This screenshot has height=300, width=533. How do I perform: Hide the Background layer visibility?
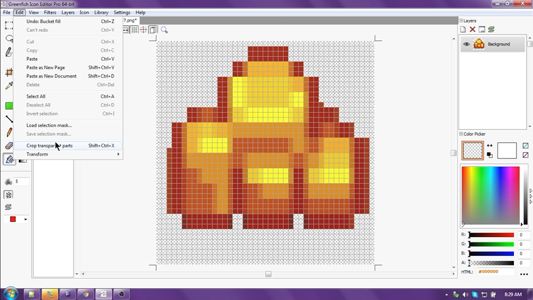(x=466, y=44)
